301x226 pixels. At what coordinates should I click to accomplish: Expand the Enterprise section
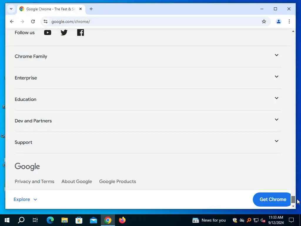point(148,78)
